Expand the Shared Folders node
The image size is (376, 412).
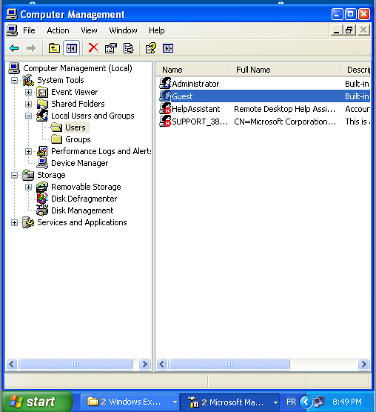coord(28,104)
